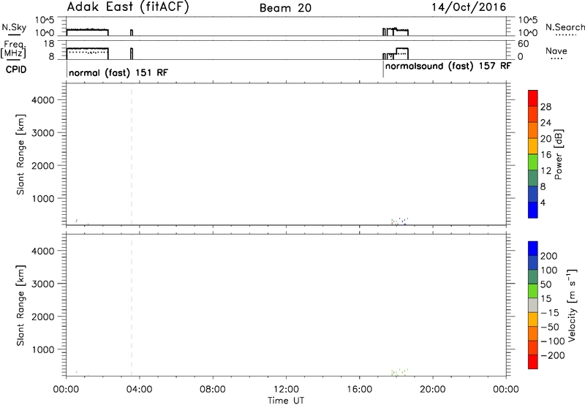Select the 'normal (fast) 151 RF' annotation
This screenshot has height=405, width=585.
(118, 72)
